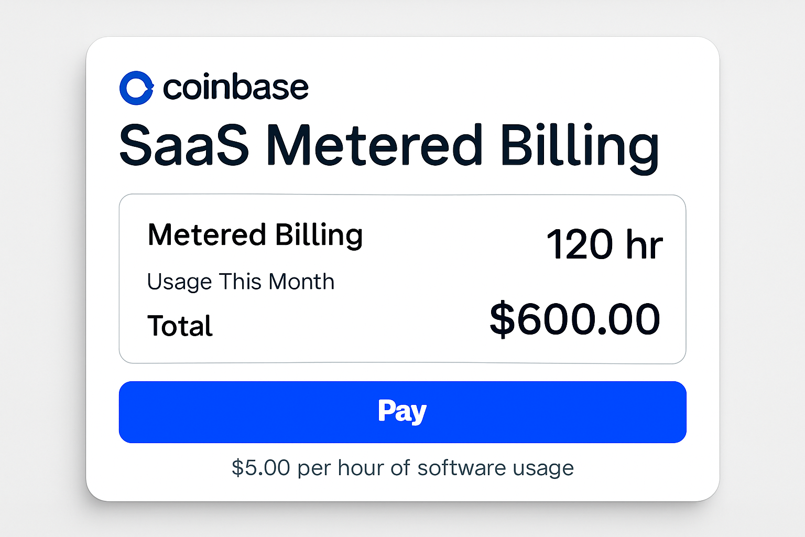Click the billing summary card
Screen dimensions: 805x537
pyautogui.click(x=402, y=278)
